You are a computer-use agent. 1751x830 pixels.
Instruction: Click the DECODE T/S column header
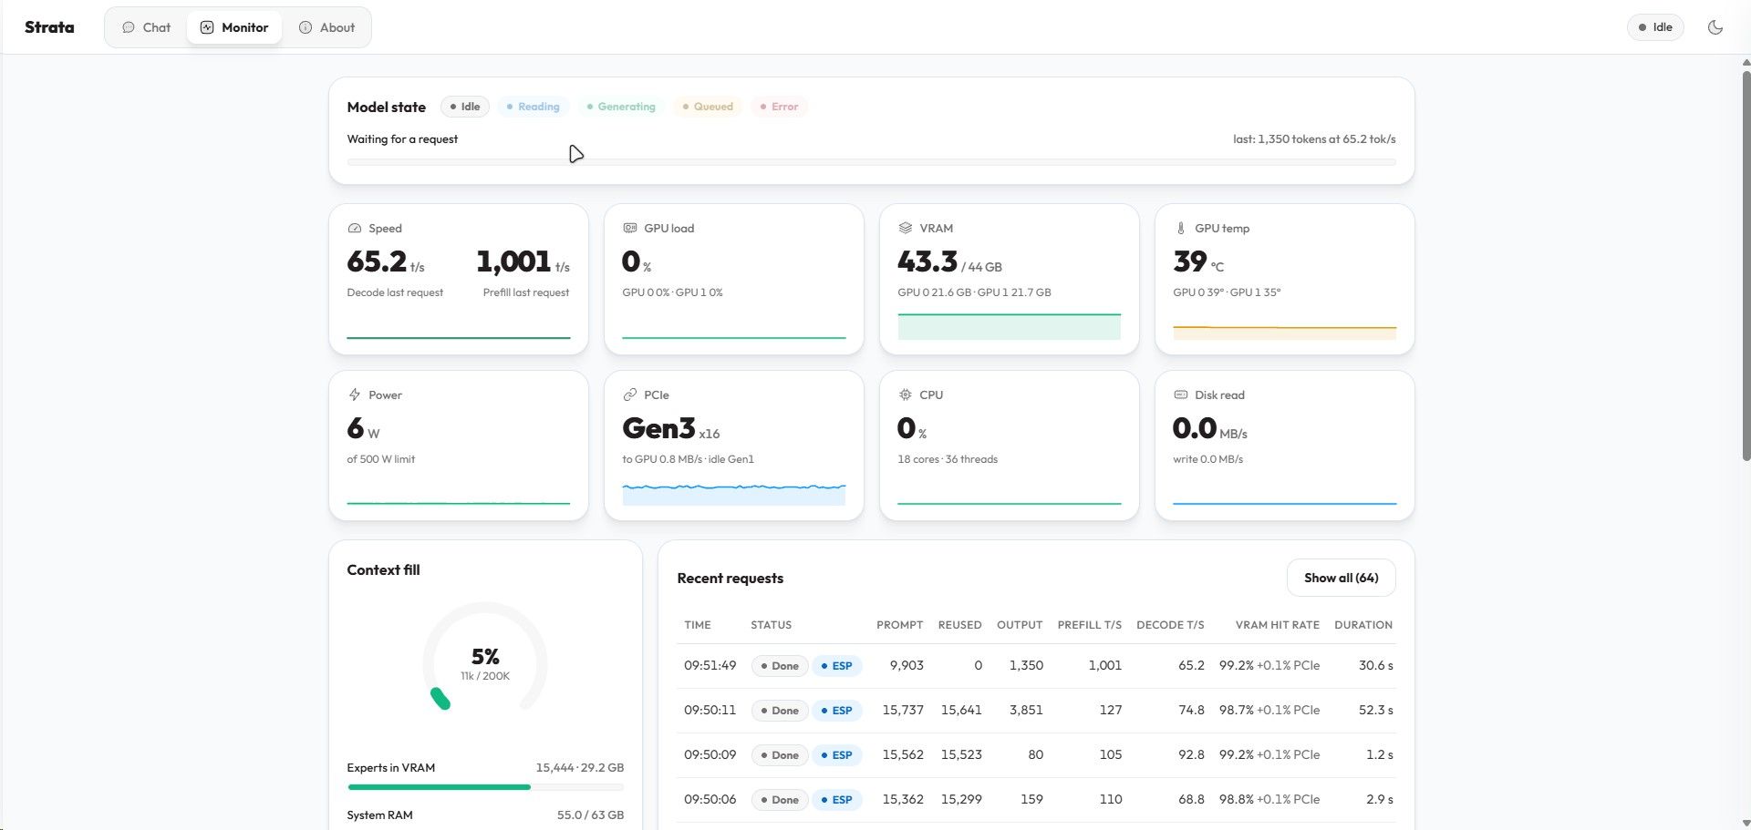point(1170,625)
